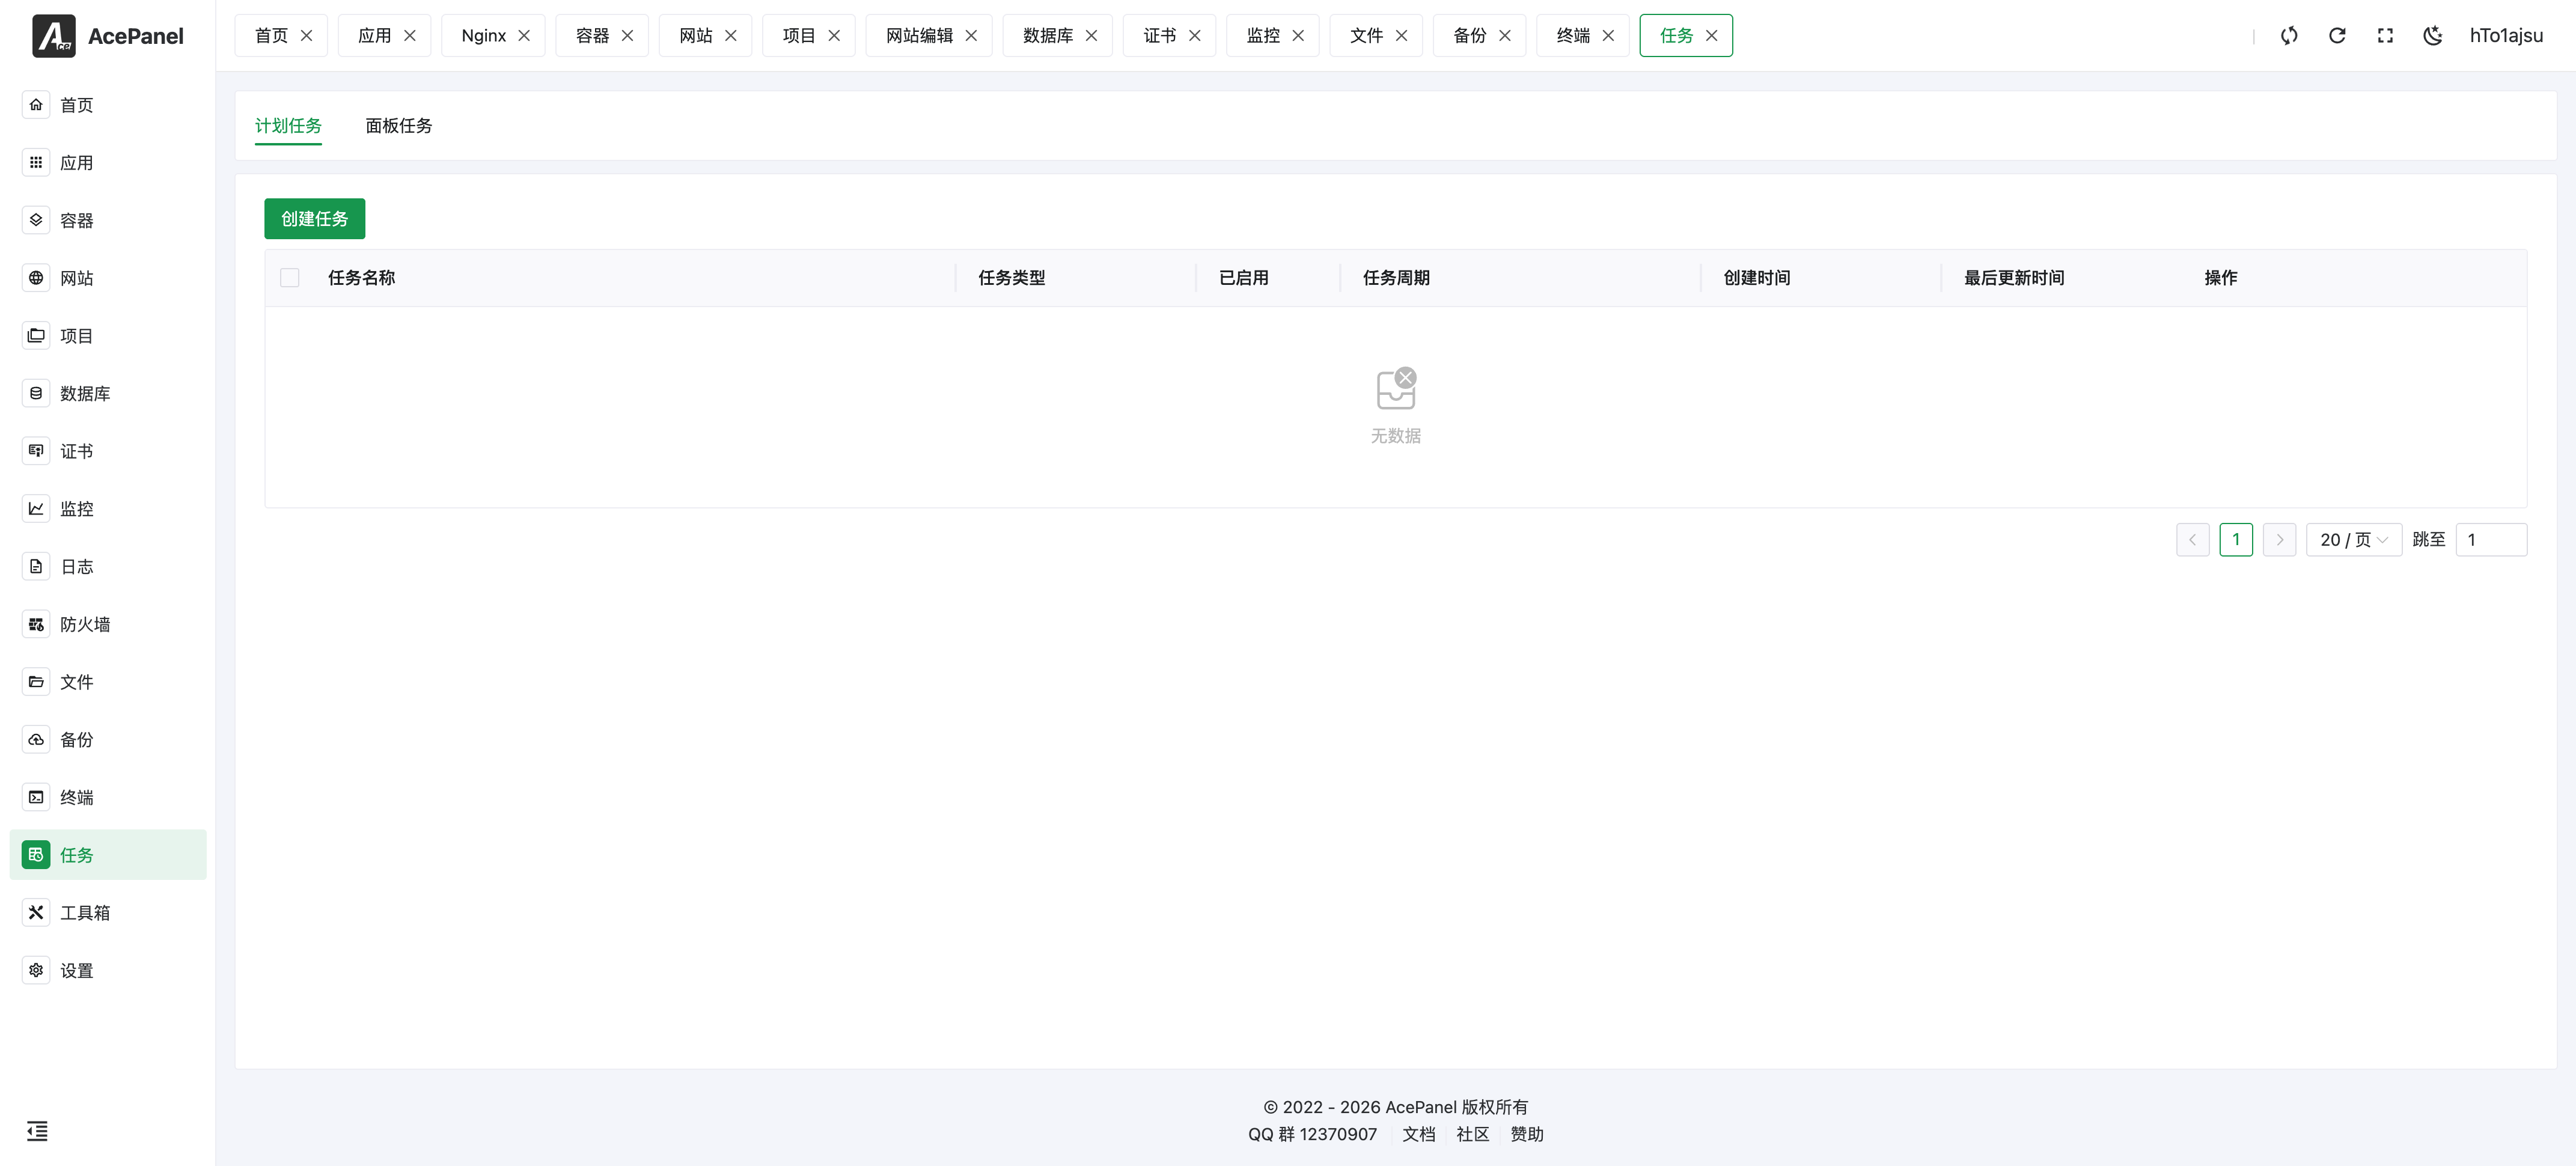Switch to the 面板任务 tab
2576x1166 pixels.
coord(398,126)
